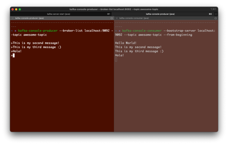Click the producer line "This is my second message!"
228x145 pixels.
coord(36,43)
